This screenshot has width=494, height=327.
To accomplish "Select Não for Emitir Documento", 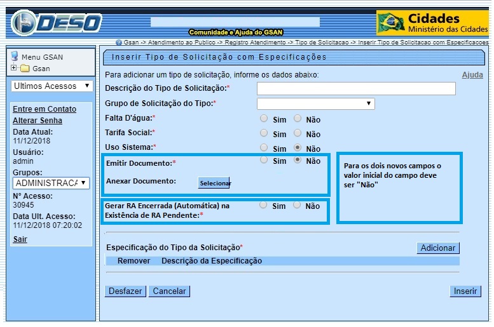I will 298,160.
